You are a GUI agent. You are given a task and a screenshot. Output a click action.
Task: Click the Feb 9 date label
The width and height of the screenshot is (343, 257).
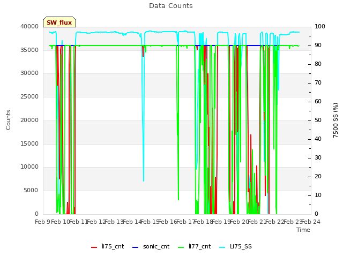click(42, 222)
